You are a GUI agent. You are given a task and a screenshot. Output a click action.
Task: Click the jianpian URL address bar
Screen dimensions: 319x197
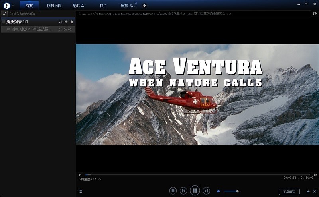pyautogui.click(x=194, y=14)
